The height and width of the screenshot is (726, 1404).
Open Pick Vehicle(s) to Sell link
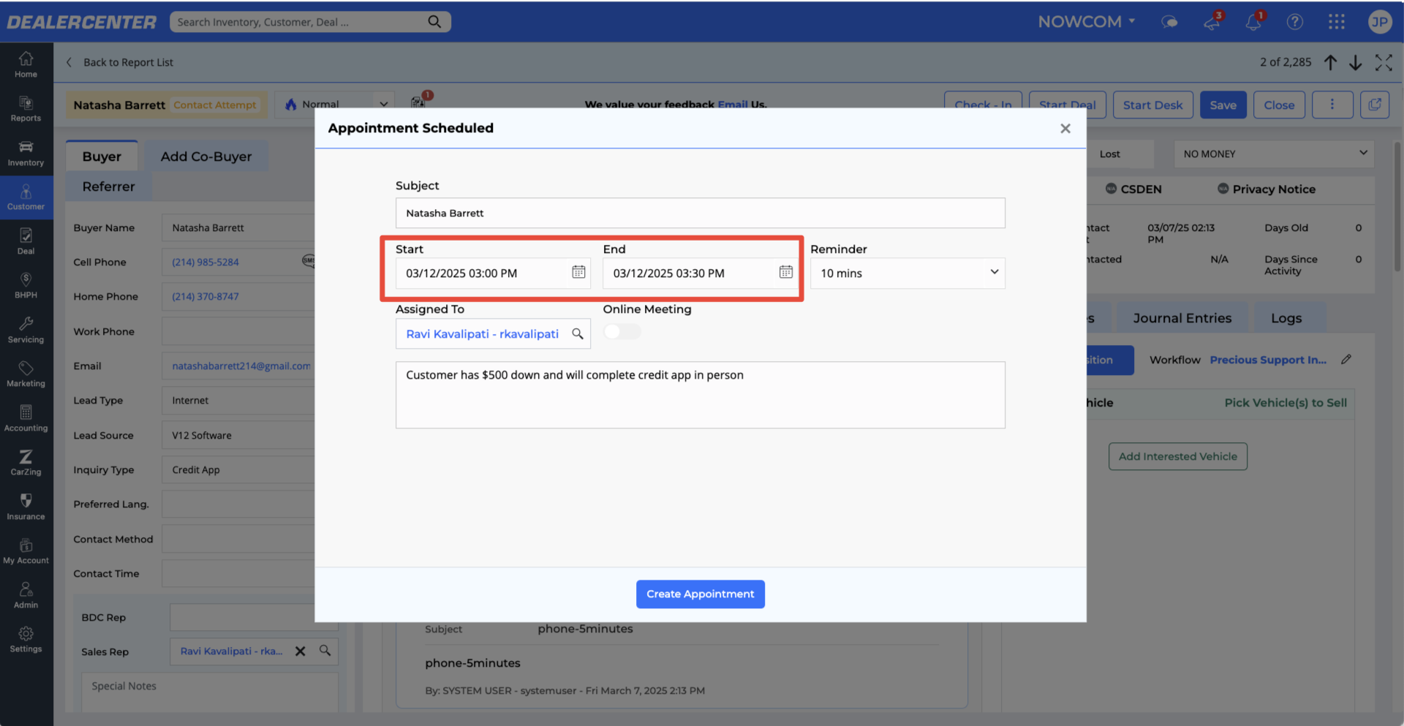point(1286,402)
